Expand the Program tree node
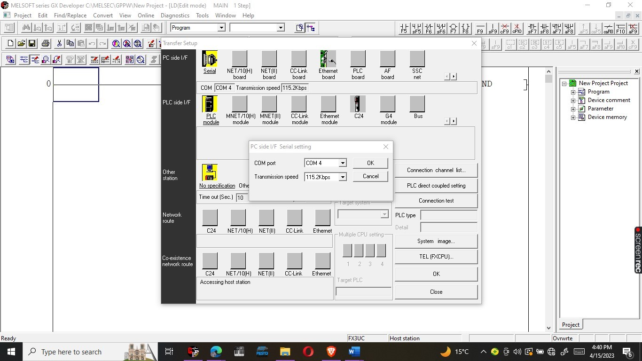Viewport: 642px width, 361px height. (573, 92)
